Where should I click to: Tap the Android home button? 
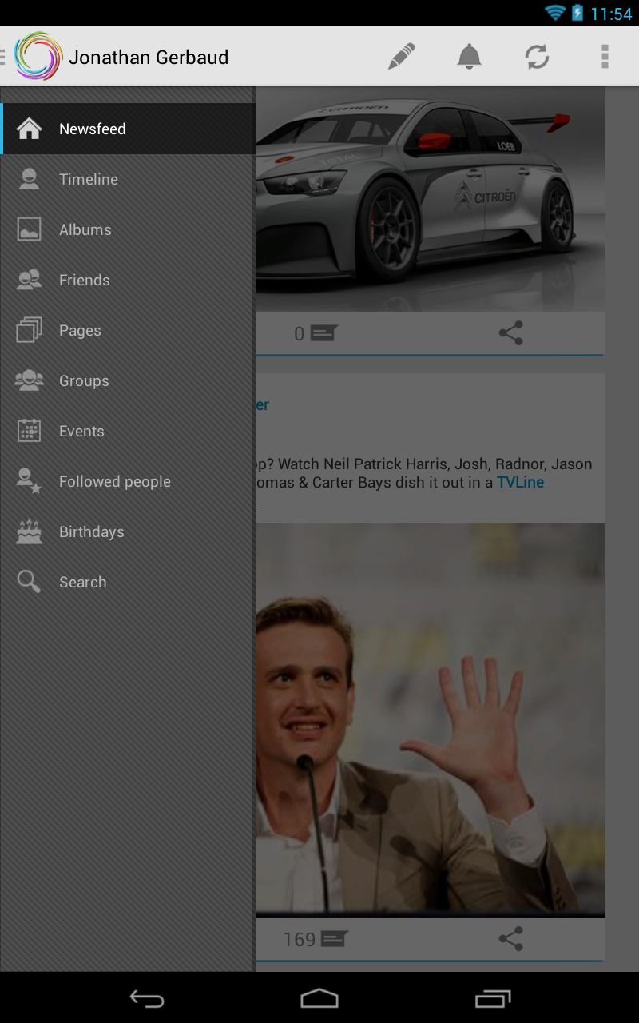click(x=319, y=998)
